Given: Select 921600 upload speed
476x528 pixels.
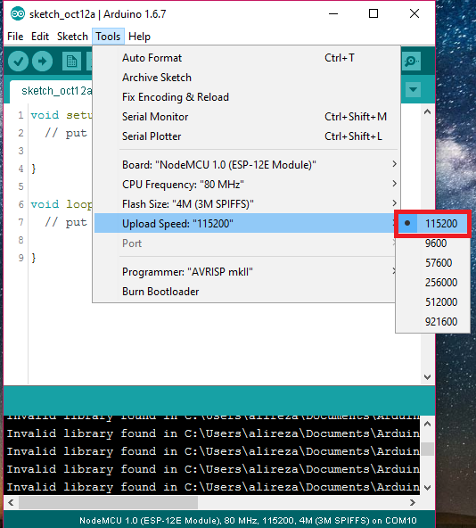Looking at the screenshot, I should pyautogui.click(x=433, y=322).
